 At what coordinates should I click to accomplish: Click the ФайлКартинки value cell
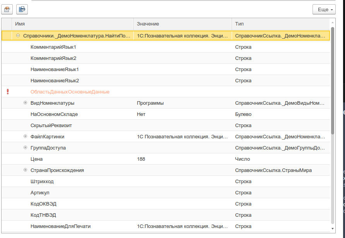(x=183, y=137)
